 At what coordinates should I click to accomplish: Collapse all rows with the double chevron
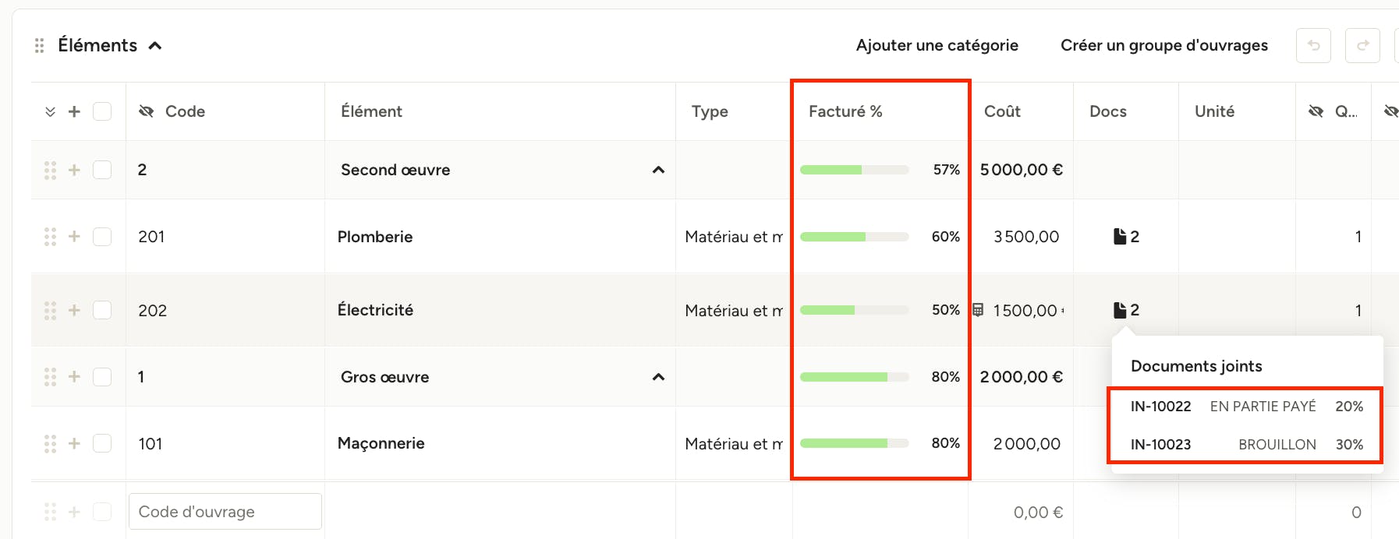[50, 111]
